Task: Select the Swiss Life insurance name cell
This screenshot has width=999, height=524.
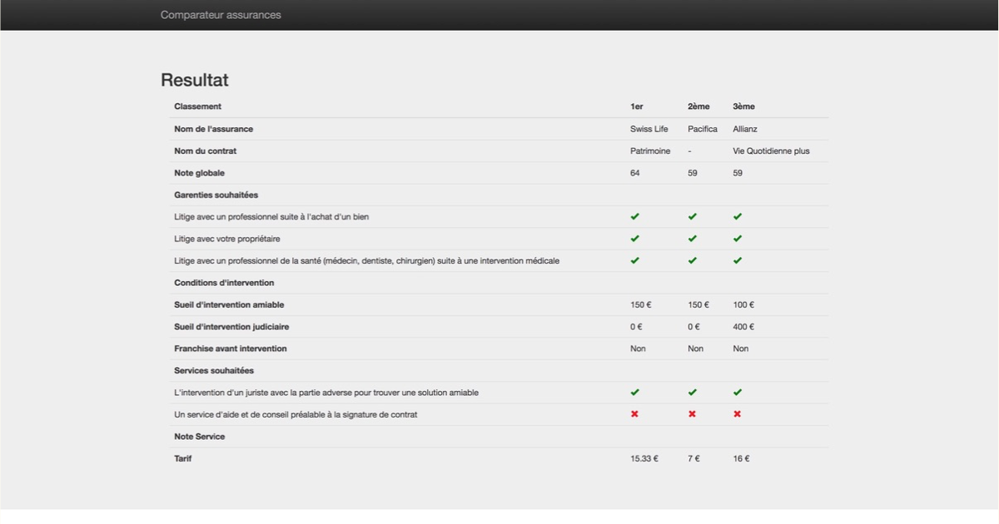Action: click(x=649, y=129)
